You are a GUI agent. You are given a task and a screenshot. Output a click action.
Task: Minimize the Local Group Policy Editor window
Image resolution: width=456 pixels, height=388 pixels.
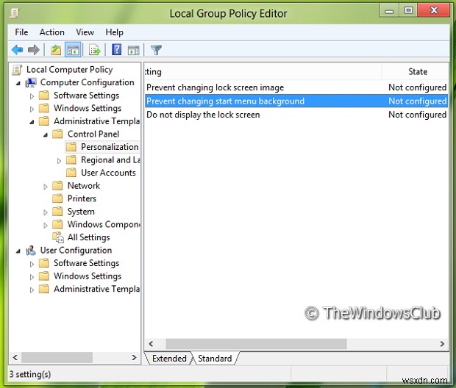[x=389, y=11]
